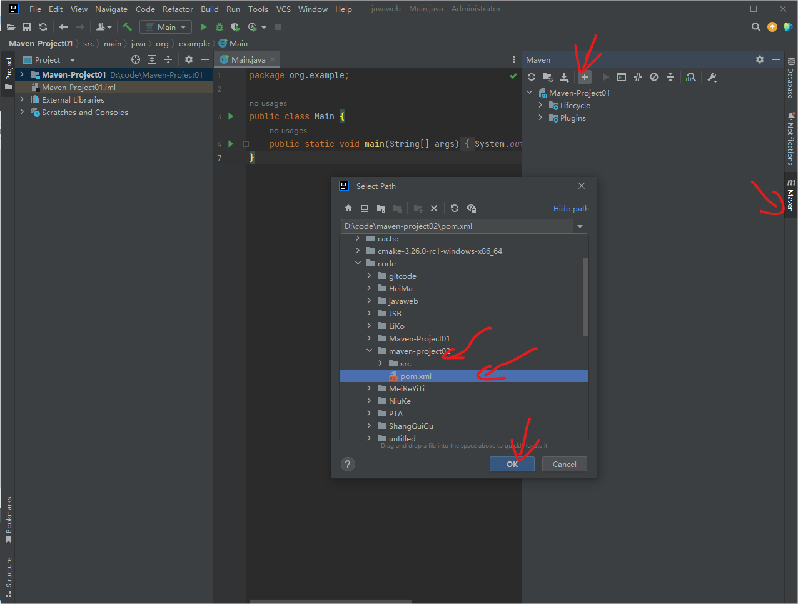Run Main with the green play button
The image size is (798, 604).
pyautogui.click(x=203, y=27)
